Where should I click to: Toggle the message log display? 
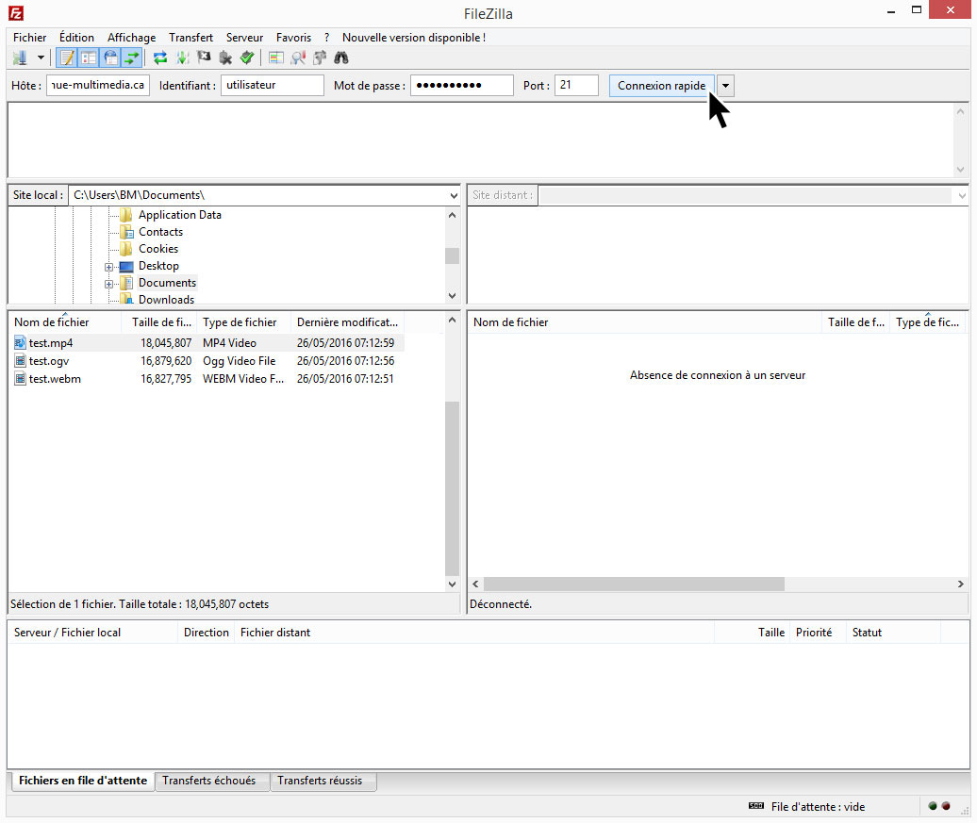[67, 58]
